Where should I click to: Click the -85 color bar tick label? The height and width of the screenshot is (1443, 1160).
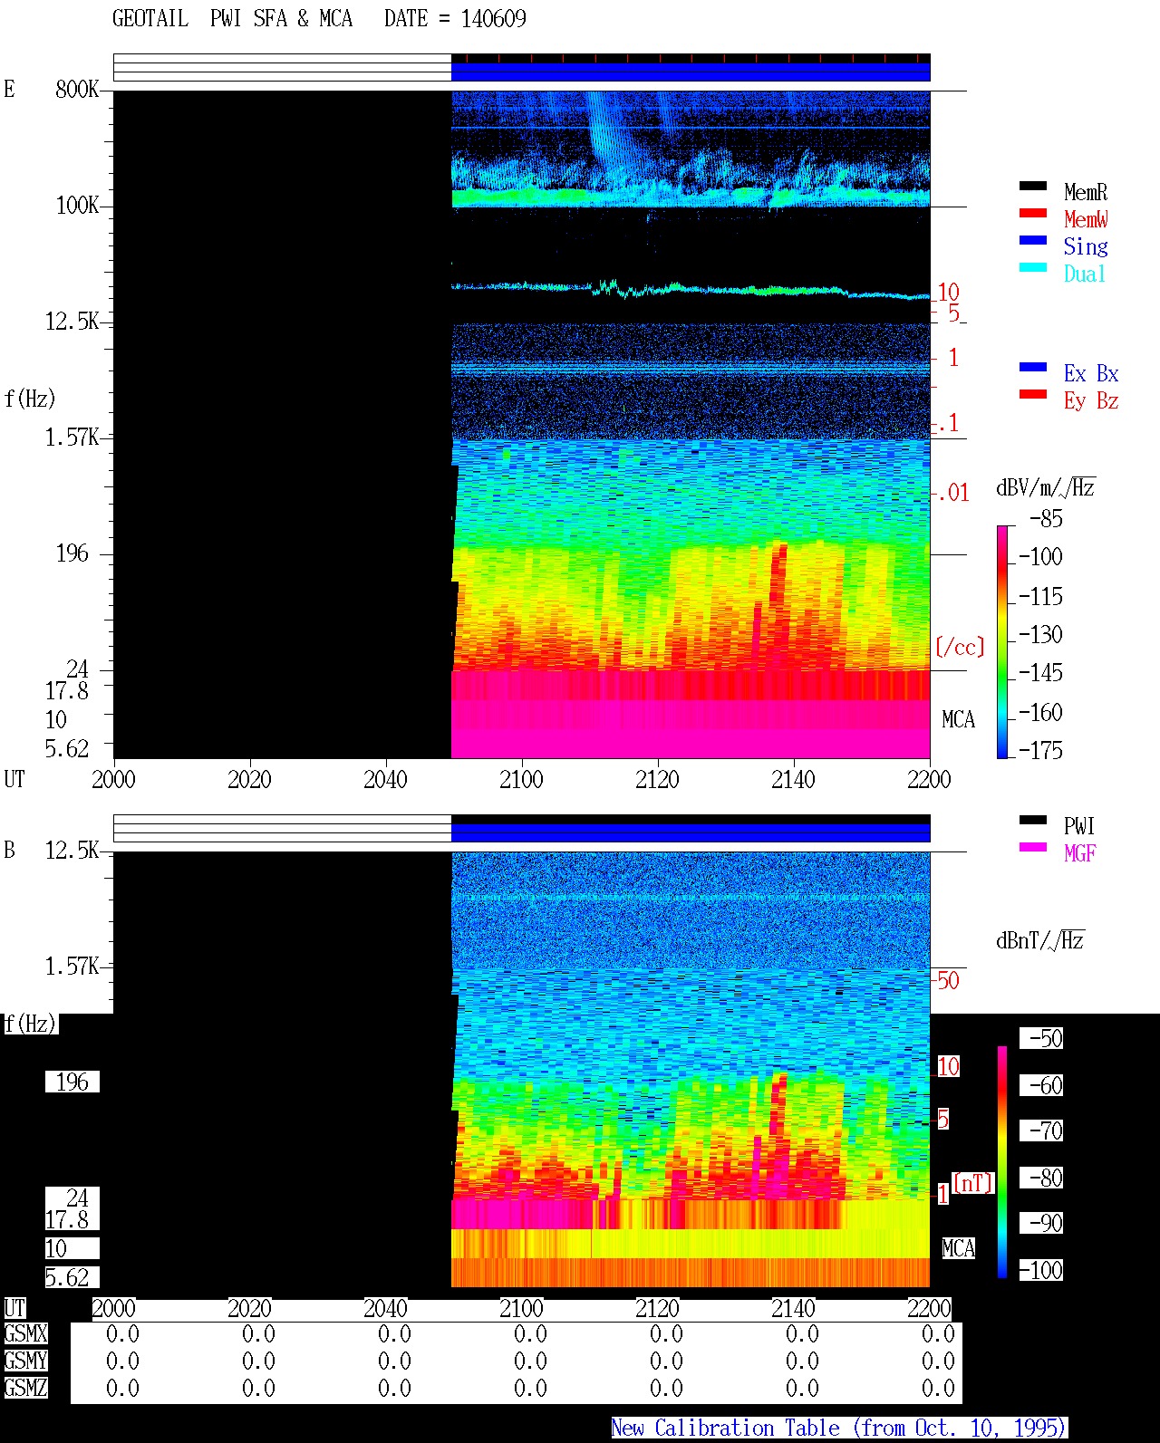coord(1046,519)
